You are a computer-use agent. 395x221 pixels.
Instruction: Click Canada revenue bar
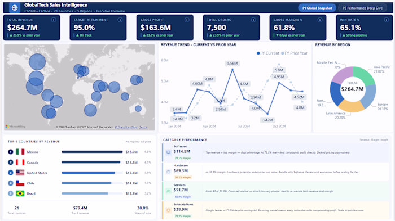click(91, 162)
